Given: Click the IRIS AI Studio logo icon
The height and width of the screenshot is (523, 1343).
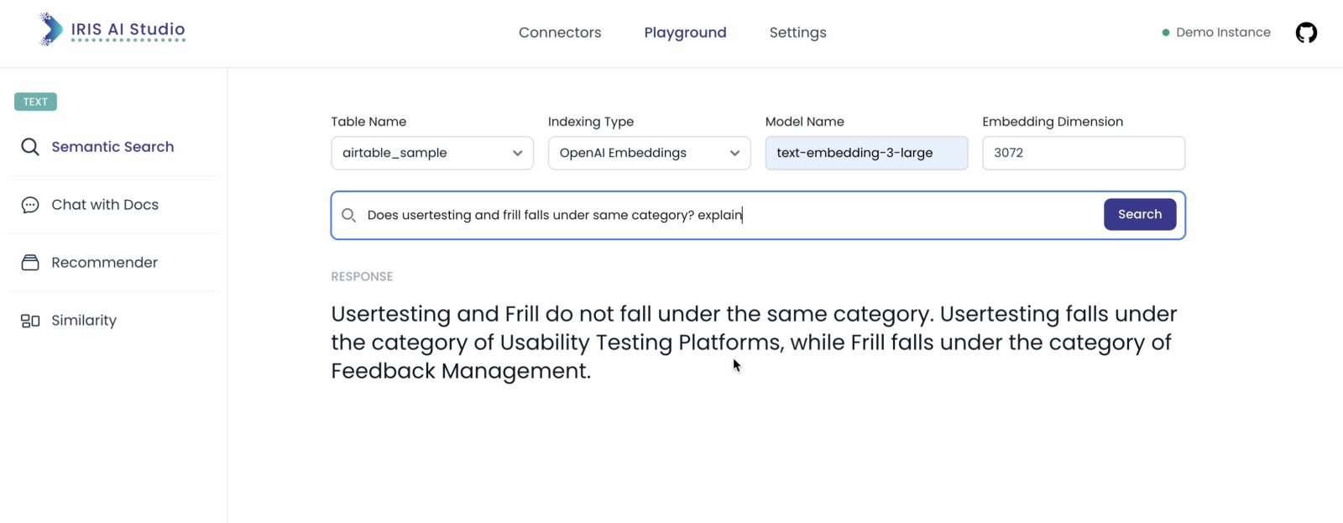Looking at the screenshot, I should pyautogui.click(x=50, y=30).
